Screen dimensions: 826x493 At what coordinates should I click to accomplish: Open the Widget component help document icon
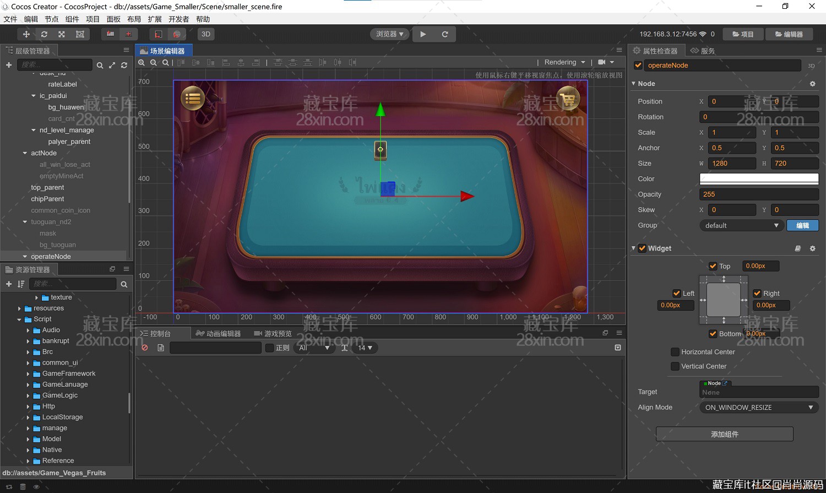pyautogui.click(x=797, y=248)
